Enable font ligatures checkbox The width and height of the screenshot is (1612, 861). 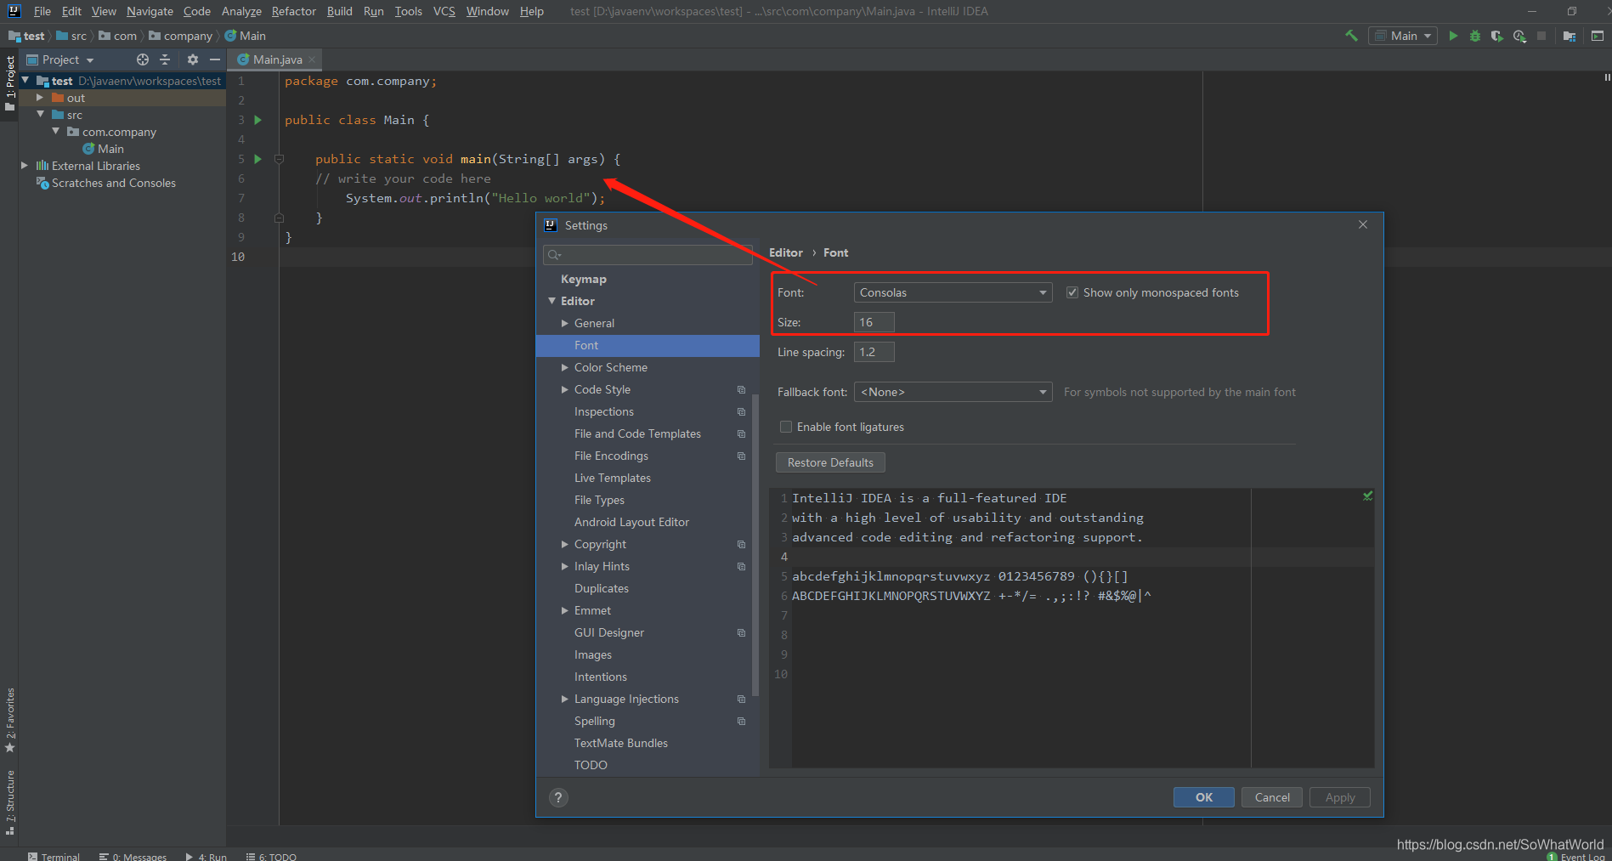coord(786,427)
